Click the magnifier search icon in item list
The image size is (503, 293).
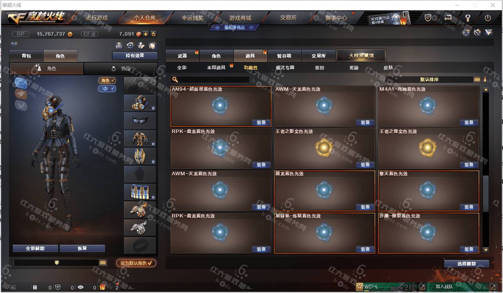pyautogui.click(x=175, y=79)
